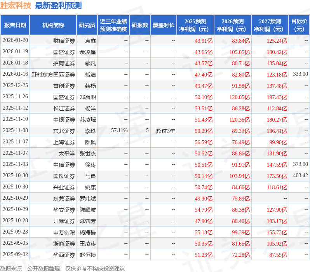Viewport: 310px width, 272px height.
Task: Select the 机构简称 column header
Action: point(53,25)
